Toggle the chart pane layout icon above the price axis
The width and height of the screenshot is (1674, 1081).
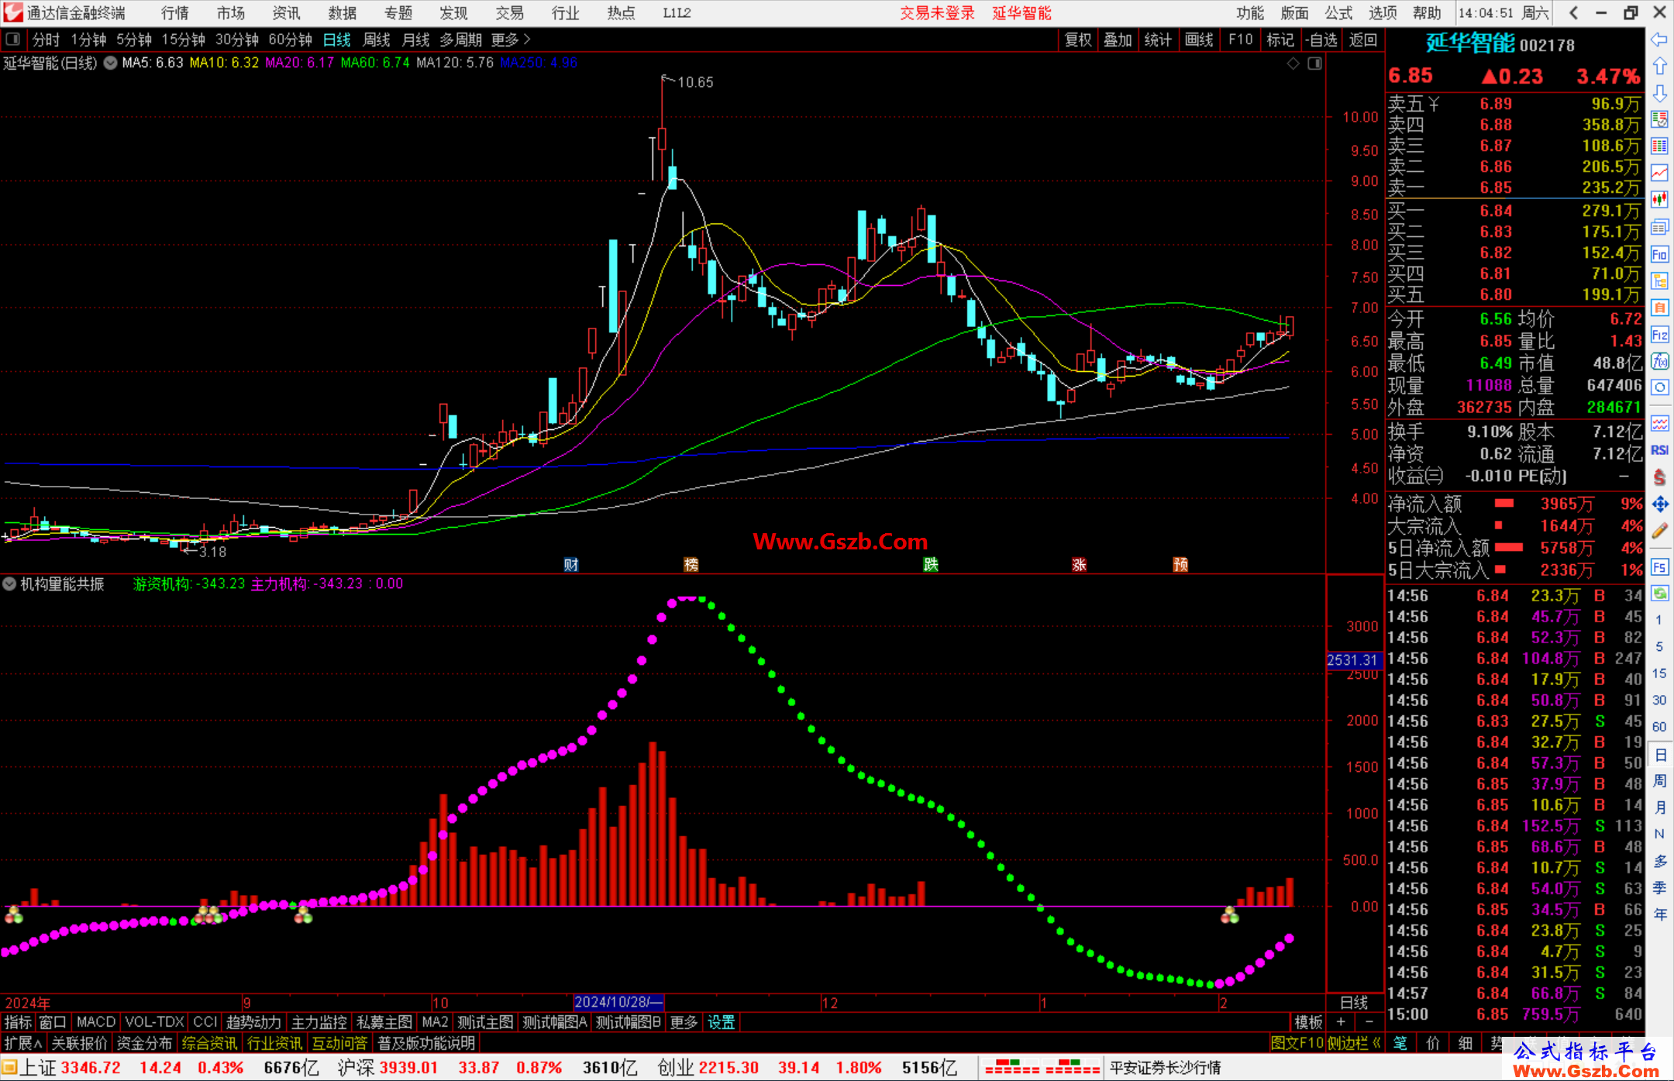(x=1314, y=64)
